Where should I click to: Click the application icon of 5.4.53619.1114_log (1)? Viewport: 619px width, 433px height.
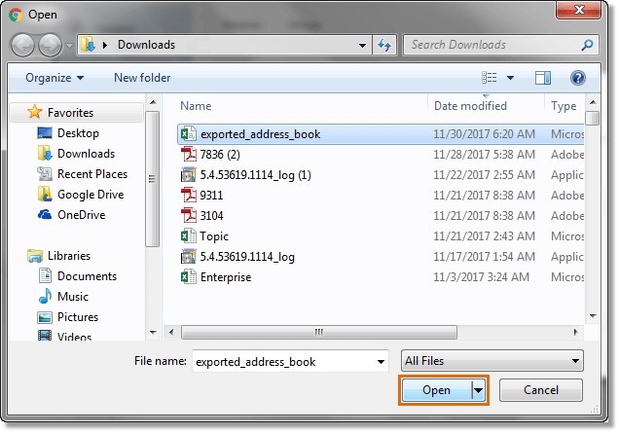click(188, 174)
